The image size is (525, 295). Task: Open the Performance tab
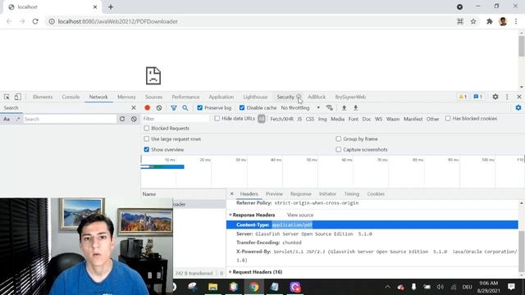[x=185, y=97]
